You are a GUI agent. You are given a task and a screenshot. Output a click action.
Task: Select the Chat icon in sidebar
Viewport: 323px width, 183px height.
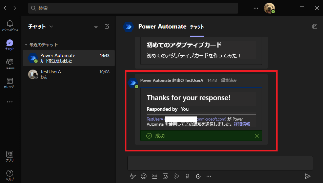[x=10, y=45]
